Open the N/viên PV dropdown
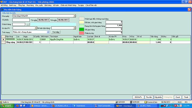 [36, 28]
